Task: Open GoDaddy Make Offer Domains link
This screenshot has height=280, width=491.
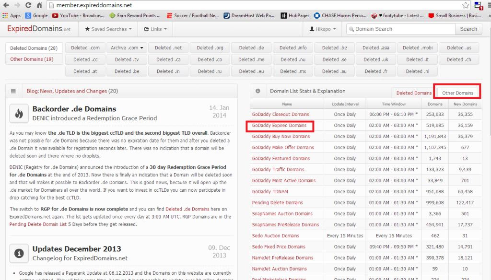Action: point(283,148)
